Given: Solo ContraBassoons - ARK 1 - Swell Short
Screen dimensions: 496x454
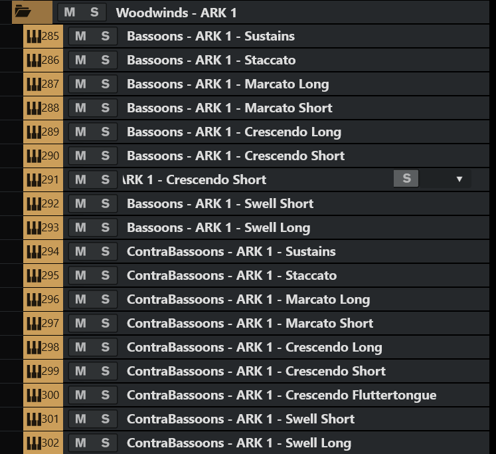Looking at the screenshot, I should pyautogui.click(x=106, y=419).
